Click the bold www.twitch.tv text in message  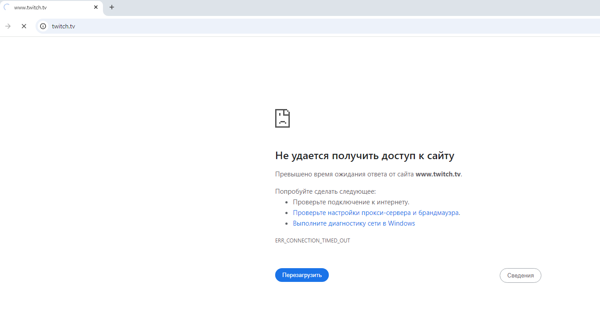(x=438, y=174)
